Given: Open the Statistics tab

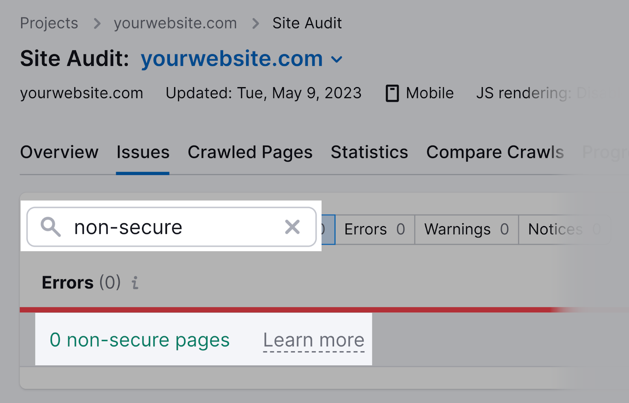Looking at the screenshot, I should pyautogui.click(x=369, y=153).
